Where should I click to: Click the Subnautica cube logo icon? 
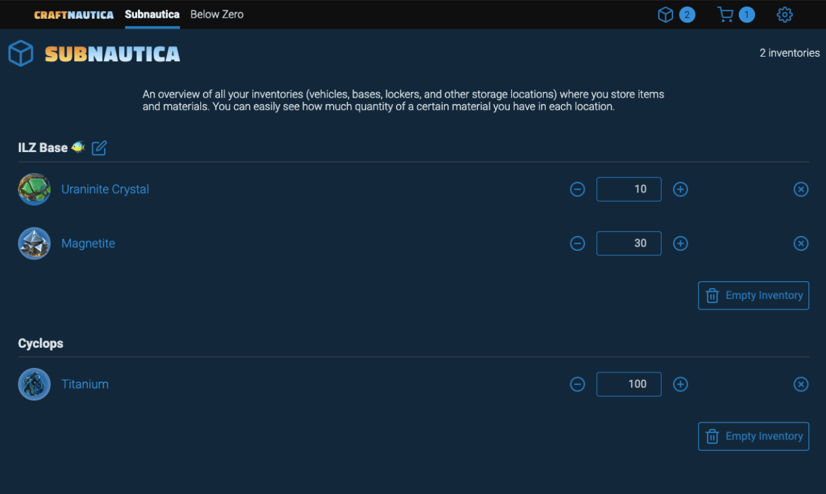click(21, 53)
